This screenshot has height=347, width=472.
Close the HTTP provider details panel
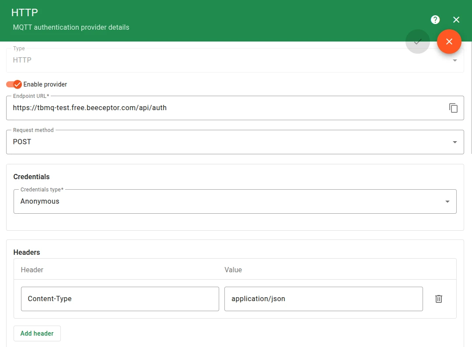[x=456, y=20]
